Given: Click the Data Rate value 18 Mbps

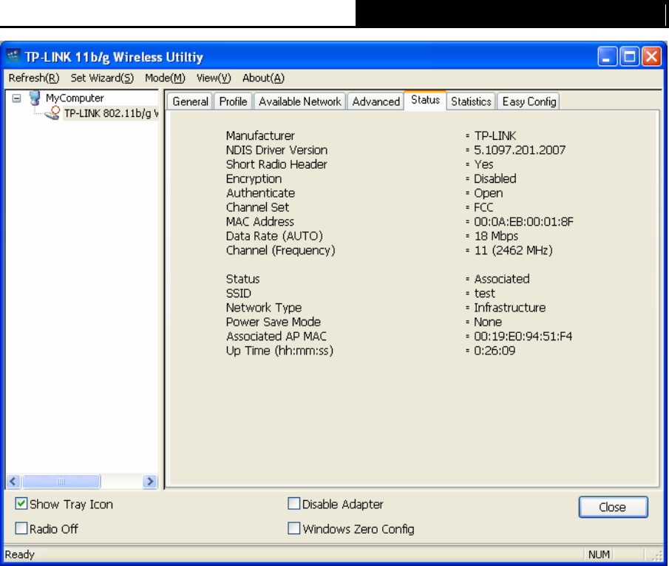Looking at the screenshot, I should click(496, 236).
